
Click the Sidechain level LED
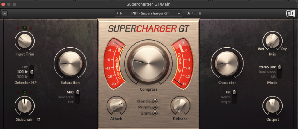(x=25, y=93)
